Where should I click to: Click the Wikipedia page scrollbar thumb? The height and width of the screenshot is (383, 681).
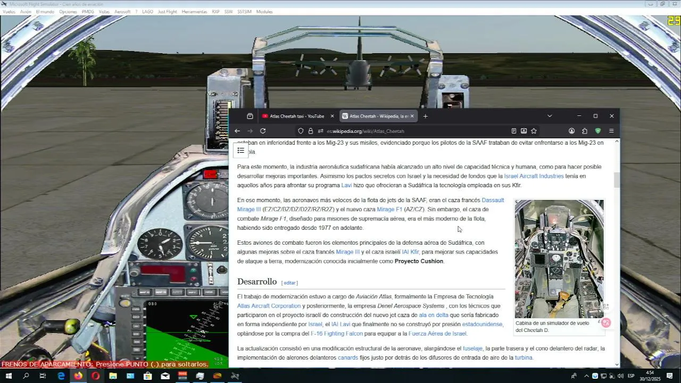[617, 180]
